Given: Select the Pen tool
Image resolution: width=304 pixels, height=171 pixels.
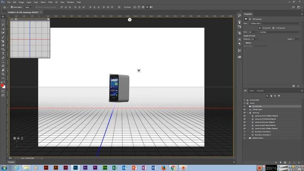Looking at the screenshot, I should 3,57.
